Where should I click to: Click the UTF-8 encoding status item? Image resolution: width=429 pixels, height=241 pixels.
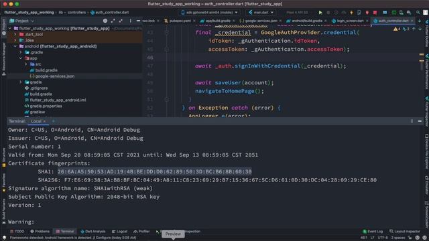pyautogui.click(x=383, y=238)
